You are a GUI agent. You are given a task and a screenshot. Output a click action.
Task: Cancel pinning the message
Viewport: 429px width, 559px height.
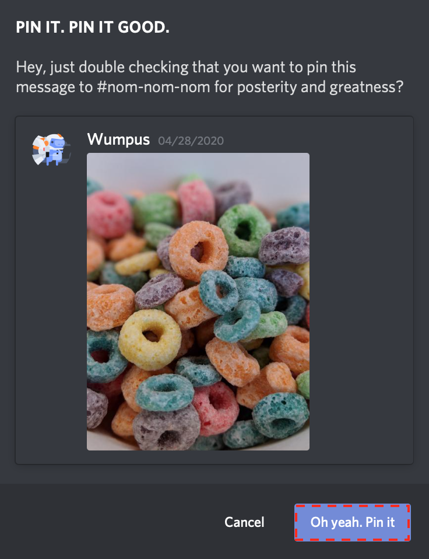click(244, 522)
